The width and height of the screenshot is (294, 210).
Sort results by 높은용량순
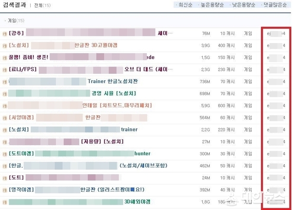coord(212,5)
